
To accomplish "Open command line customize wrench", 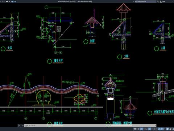I will click(22, 126).
